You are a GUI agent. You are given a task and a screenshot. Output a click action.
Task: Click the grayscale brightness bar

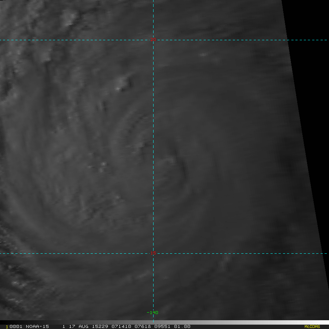point(164,322)
